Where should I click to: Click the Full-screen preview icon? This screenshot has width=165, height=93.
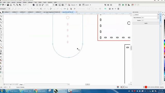(56, 5)
